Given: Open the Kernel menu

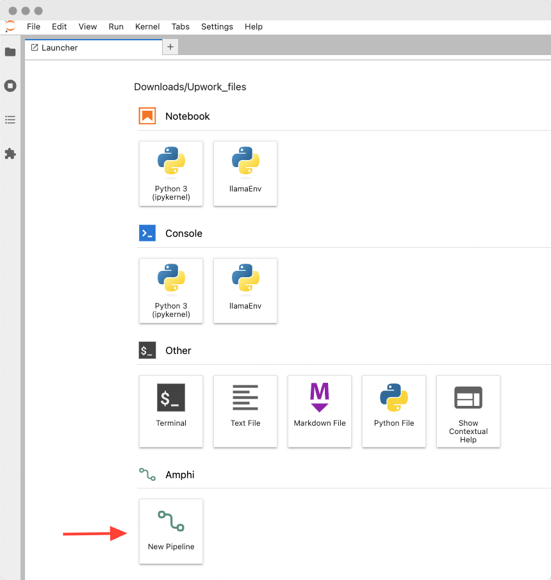Looking at the screenshot, I should 147,27.
